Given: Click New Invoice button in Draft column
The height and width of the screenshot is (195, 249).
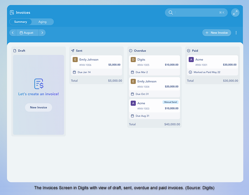Looking at the screenshot, I should click(x=39, y=107).
